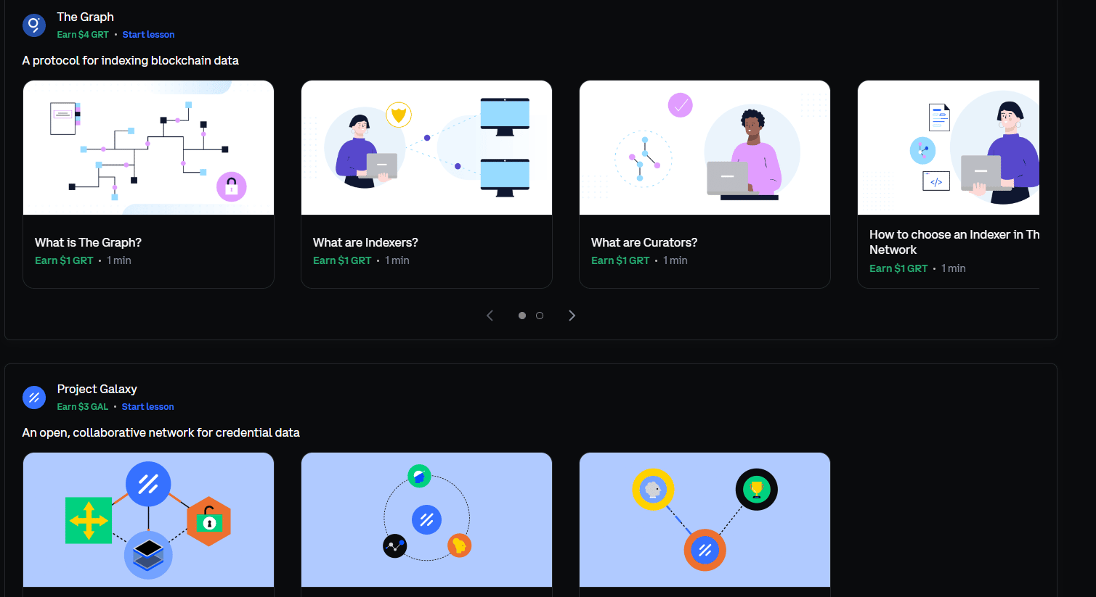This screenshot has height=597, width=1096.
Task: Click the 'What are Indexers?' title
Action: click(365, 242)
